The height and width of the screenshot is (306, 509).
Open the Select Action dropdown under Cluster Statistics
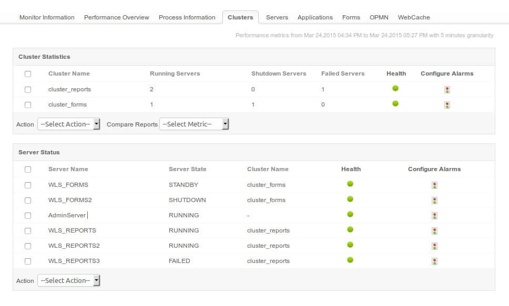(69, 124)
